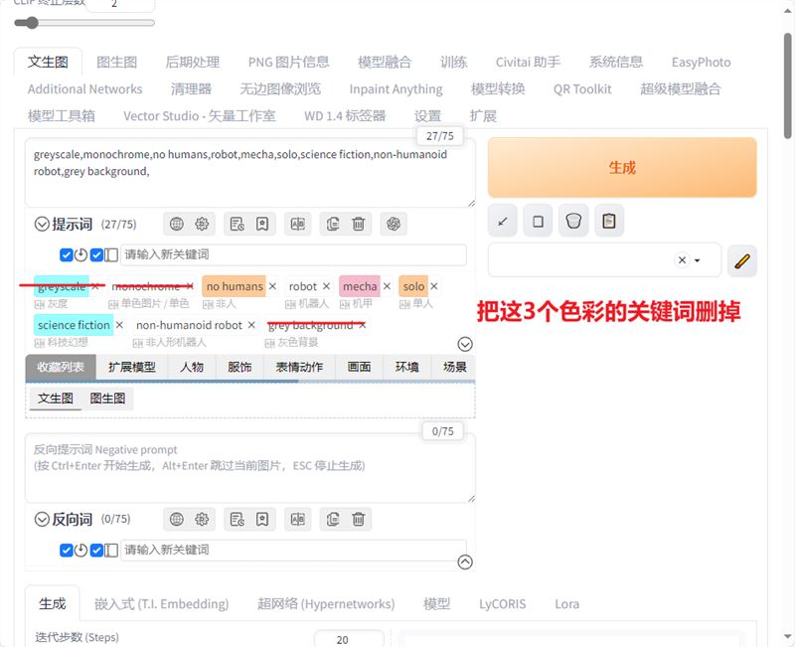Remove the 'no humans' keyword tag
The image size is (795, 647).
pos(272,286)
